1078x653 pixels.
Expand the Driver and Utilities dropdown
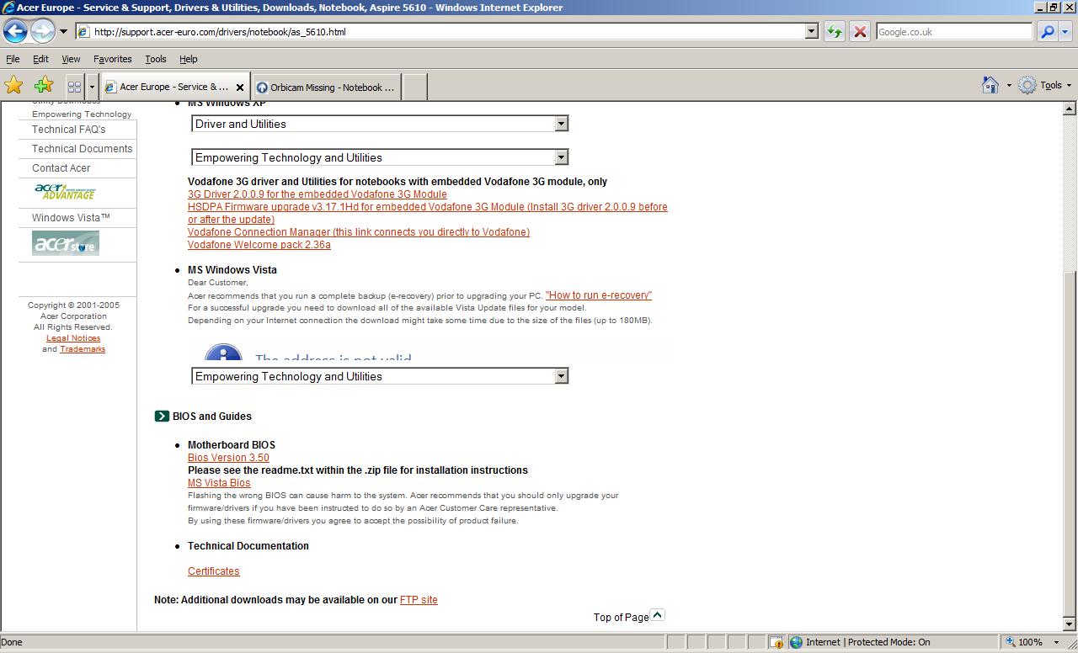click(380, 124)
